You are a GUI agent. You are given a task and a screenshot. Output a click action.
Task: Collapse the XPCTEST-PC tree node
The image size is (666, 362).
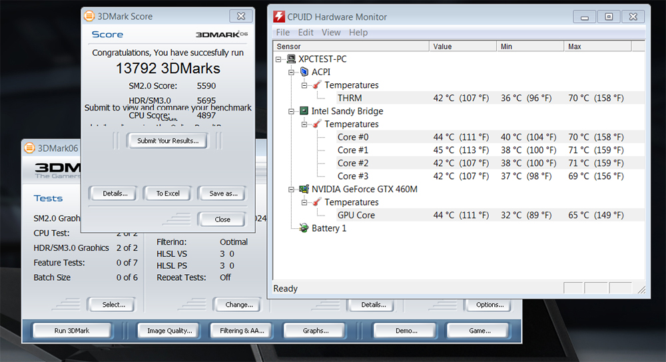coord(278,59)
